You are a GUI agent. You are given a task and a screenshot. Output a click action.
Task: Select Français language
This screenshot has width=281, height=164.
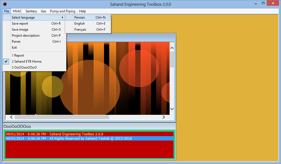point(88,30)
